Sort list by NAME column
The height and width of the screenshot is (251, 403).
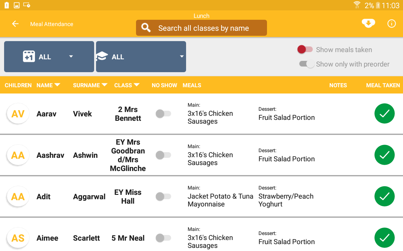coord(48,85)
